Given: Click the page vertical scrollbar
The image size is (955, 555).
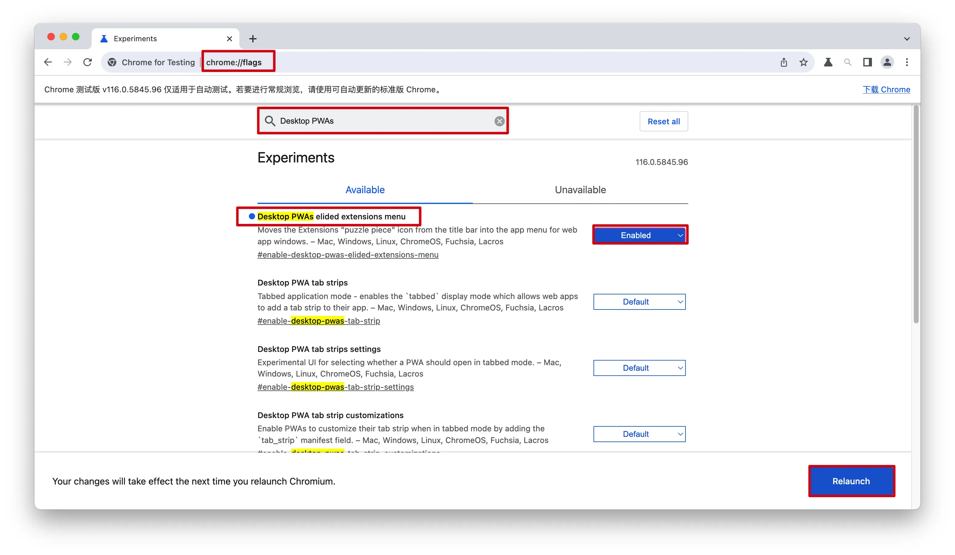Looking at the screenshot, I should [916, 214].
